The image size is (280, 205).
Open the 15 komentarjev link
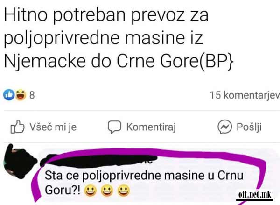[245, 95]
